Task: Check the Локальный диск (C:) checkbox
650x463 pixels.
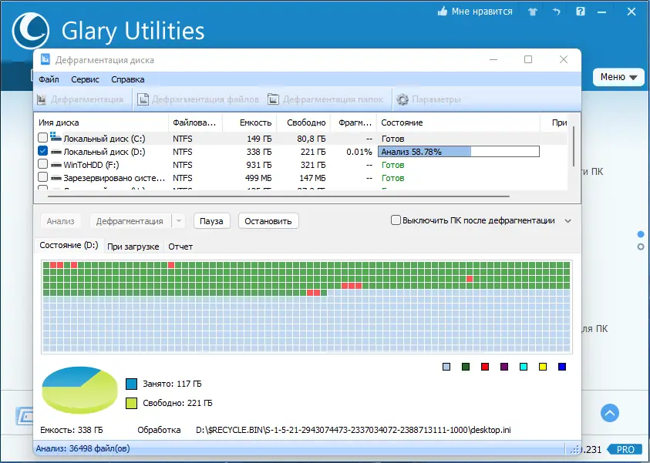Action: 42,137
